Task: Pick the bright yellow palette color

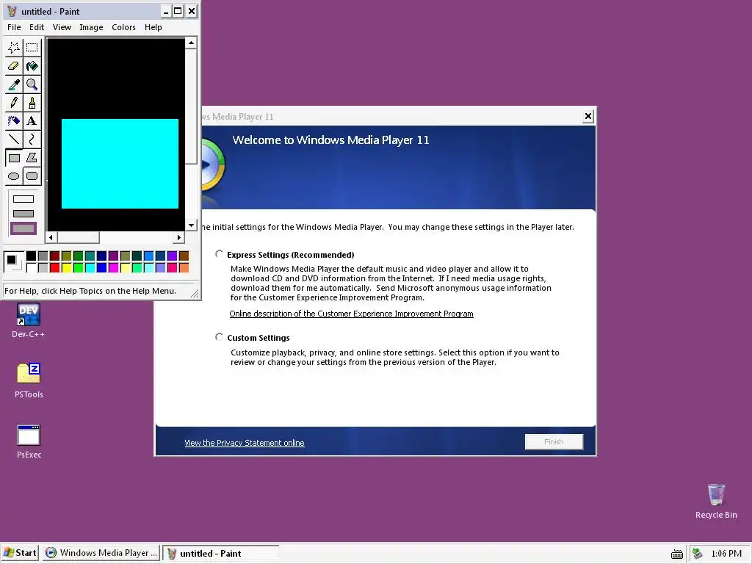Action: 66,267
